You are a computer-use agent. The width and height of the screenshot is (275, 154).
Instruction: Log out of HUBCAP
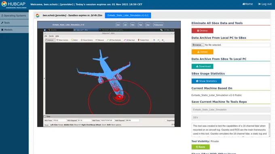point(264,4)
